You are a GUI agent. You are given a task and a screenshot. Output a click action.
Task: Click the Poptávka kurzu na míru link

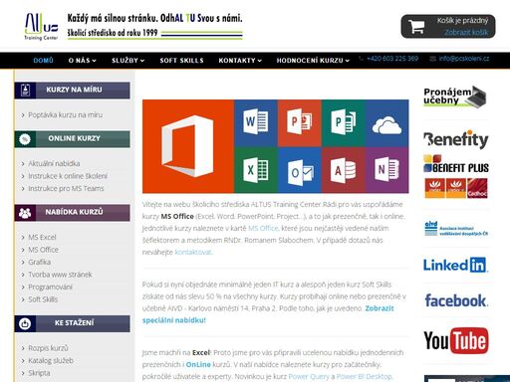[65, 115]
